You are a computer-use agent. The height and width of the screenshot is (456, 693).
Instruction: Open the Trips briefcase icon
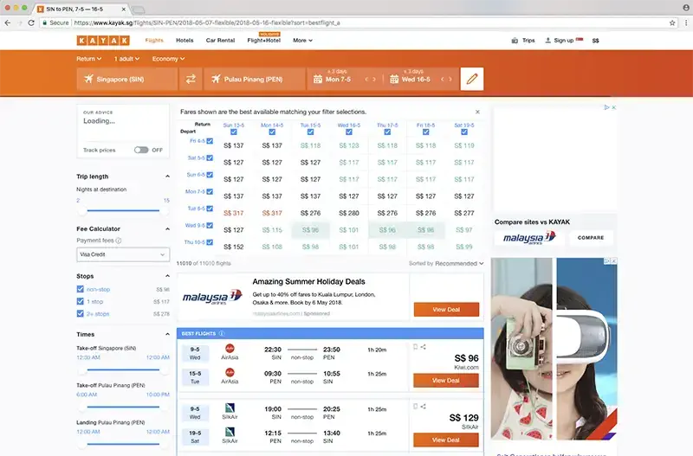pyautogui.click(x=515, y=41)
